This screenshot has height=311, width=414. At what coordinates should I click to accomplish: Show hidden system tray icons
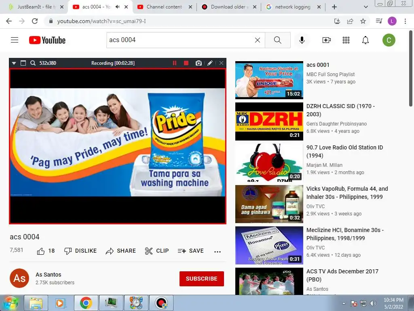344,303
